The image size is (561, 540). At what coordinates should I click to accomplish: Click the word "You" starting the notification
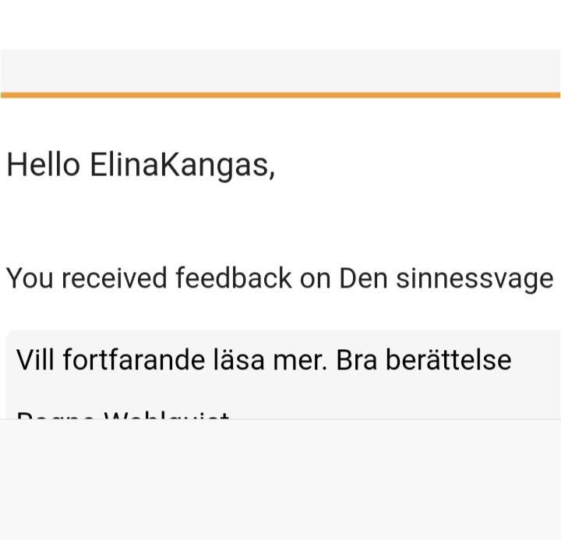pos(30,278)
